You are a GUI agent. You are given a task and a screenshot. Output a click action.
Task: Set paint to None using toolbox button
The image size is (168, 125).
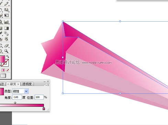[8, 70]
